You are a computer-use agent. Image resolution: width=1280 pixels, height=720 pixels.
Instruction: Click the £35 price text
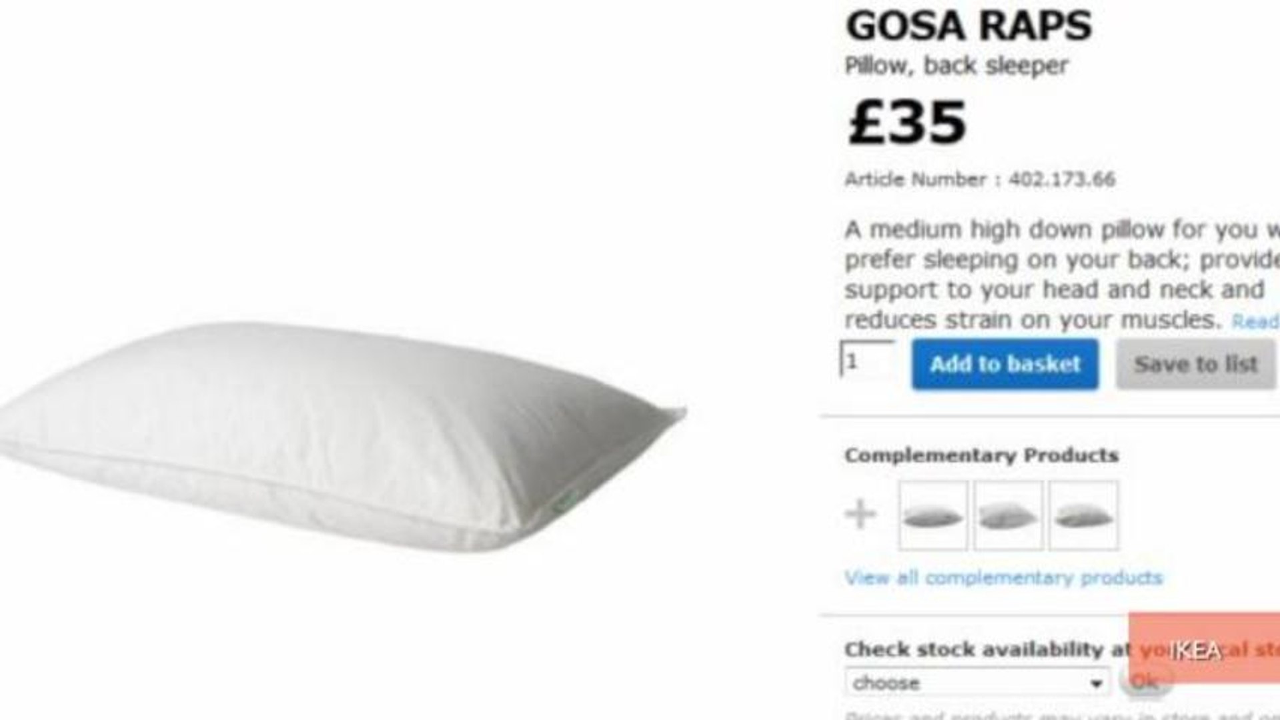906,122
